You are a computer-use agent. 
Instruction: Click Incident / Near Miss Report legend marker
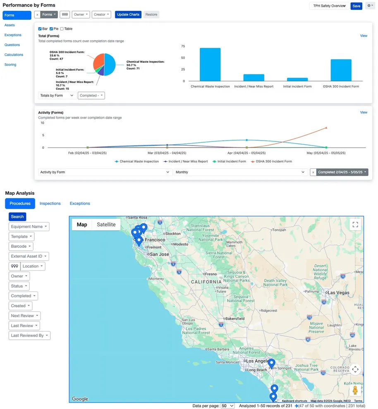(x=165, y=161)
